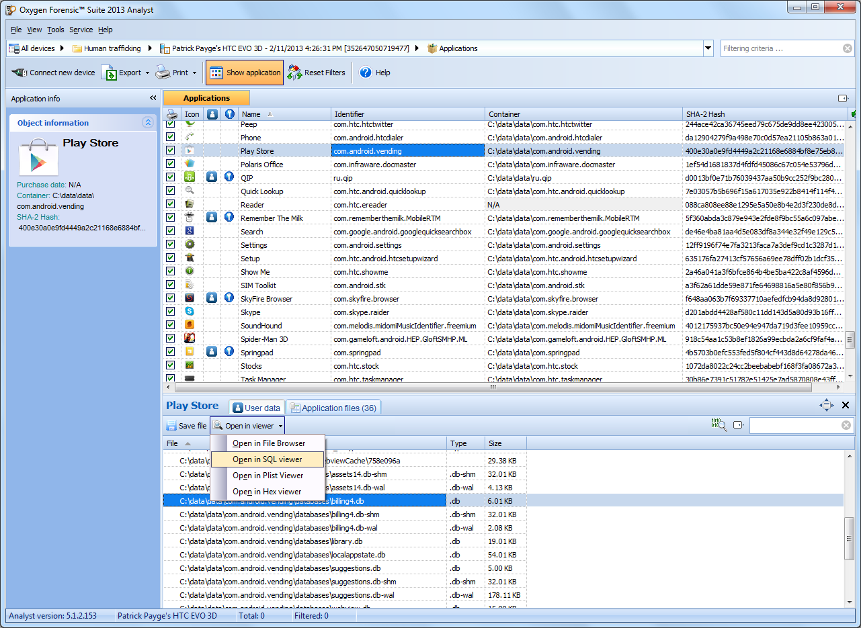
Task: Click the Applications breadcrumb box icon
Action: click(432, 48)
